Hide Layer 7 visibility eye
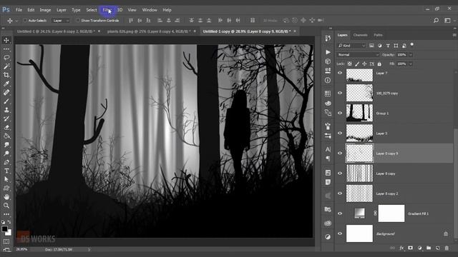Image resolution: width=458 pixels, height=257 pixels. 340,73
